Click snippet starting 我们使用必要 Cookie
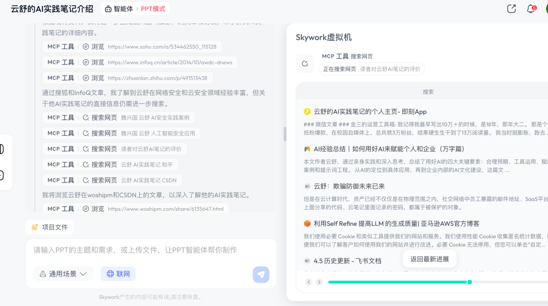 [x=425, y=241]
